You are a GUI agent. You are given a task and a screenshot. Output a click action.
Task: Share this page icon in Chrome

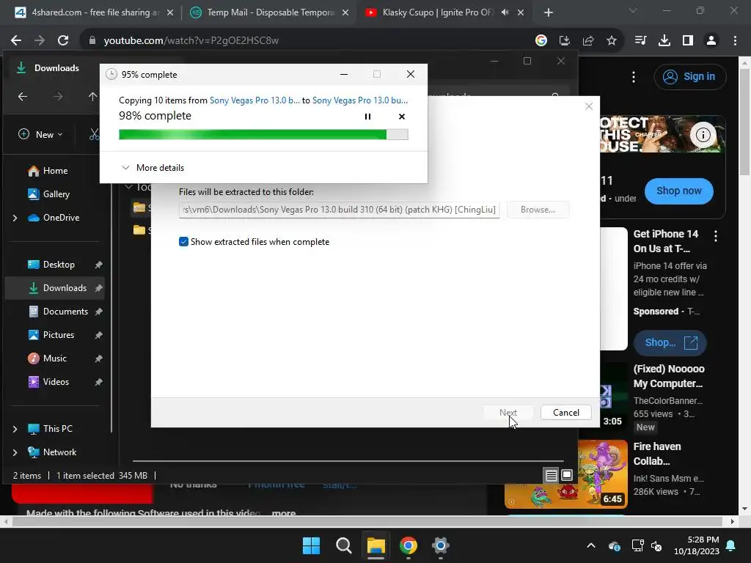[588, 41]
